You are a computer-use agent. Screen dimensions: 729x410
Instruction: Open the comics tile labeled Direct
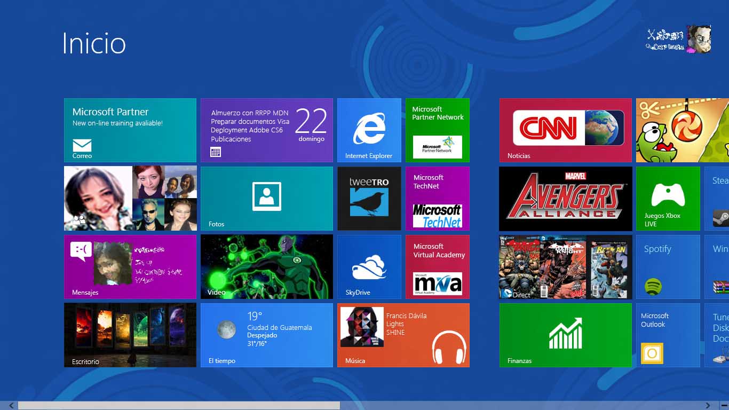click(566, 267)
